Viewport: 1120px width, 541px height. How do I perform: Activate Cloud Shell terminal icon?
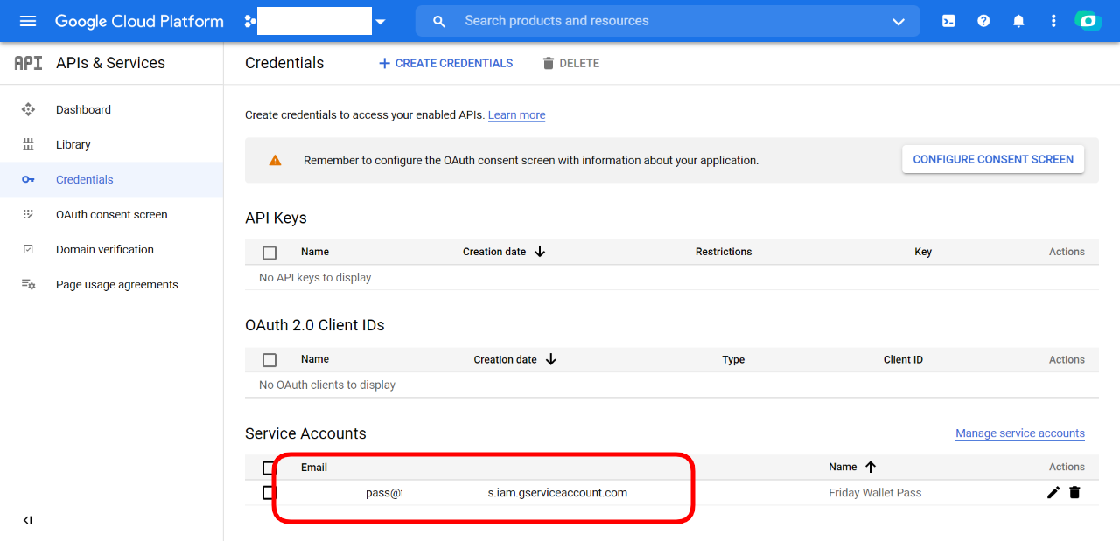pyautogui.click(x=948, y=21)
